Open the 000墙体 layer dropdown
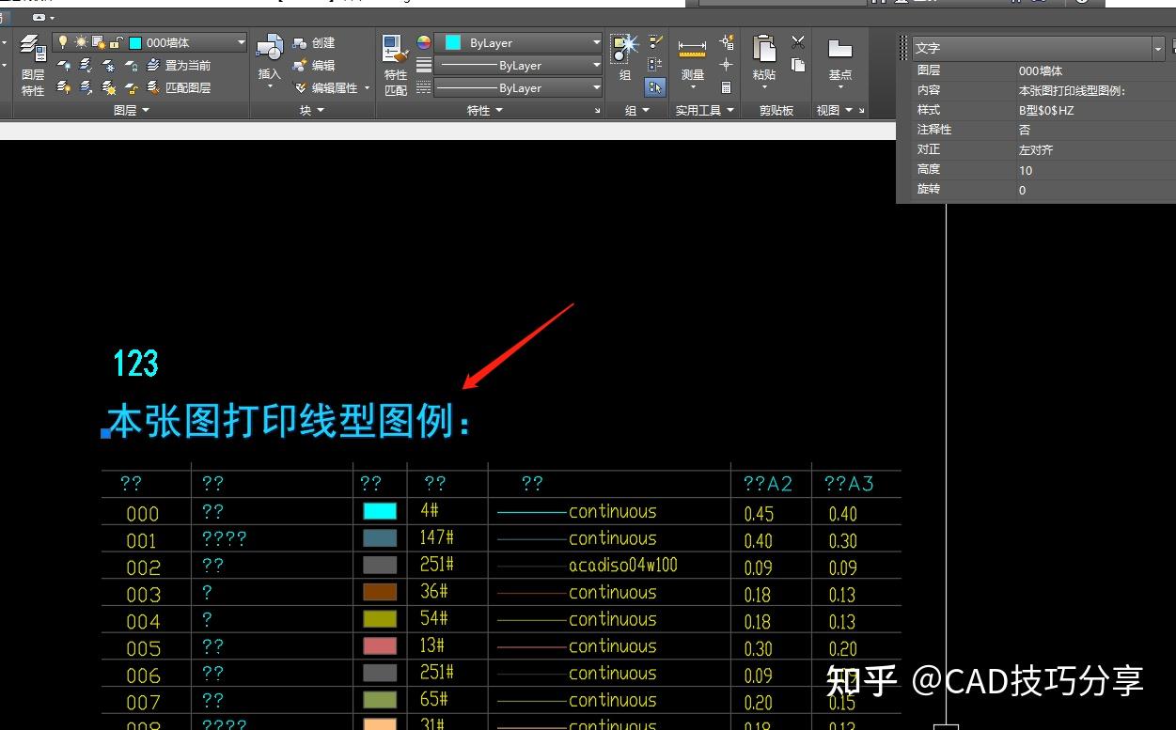 pos(241,41)
